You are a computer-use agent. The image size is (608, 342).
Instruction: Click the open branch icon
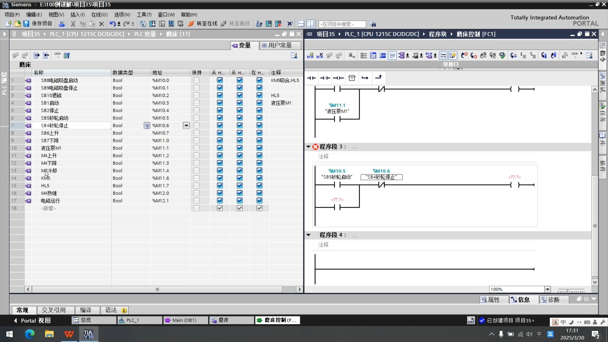point(365,78)
